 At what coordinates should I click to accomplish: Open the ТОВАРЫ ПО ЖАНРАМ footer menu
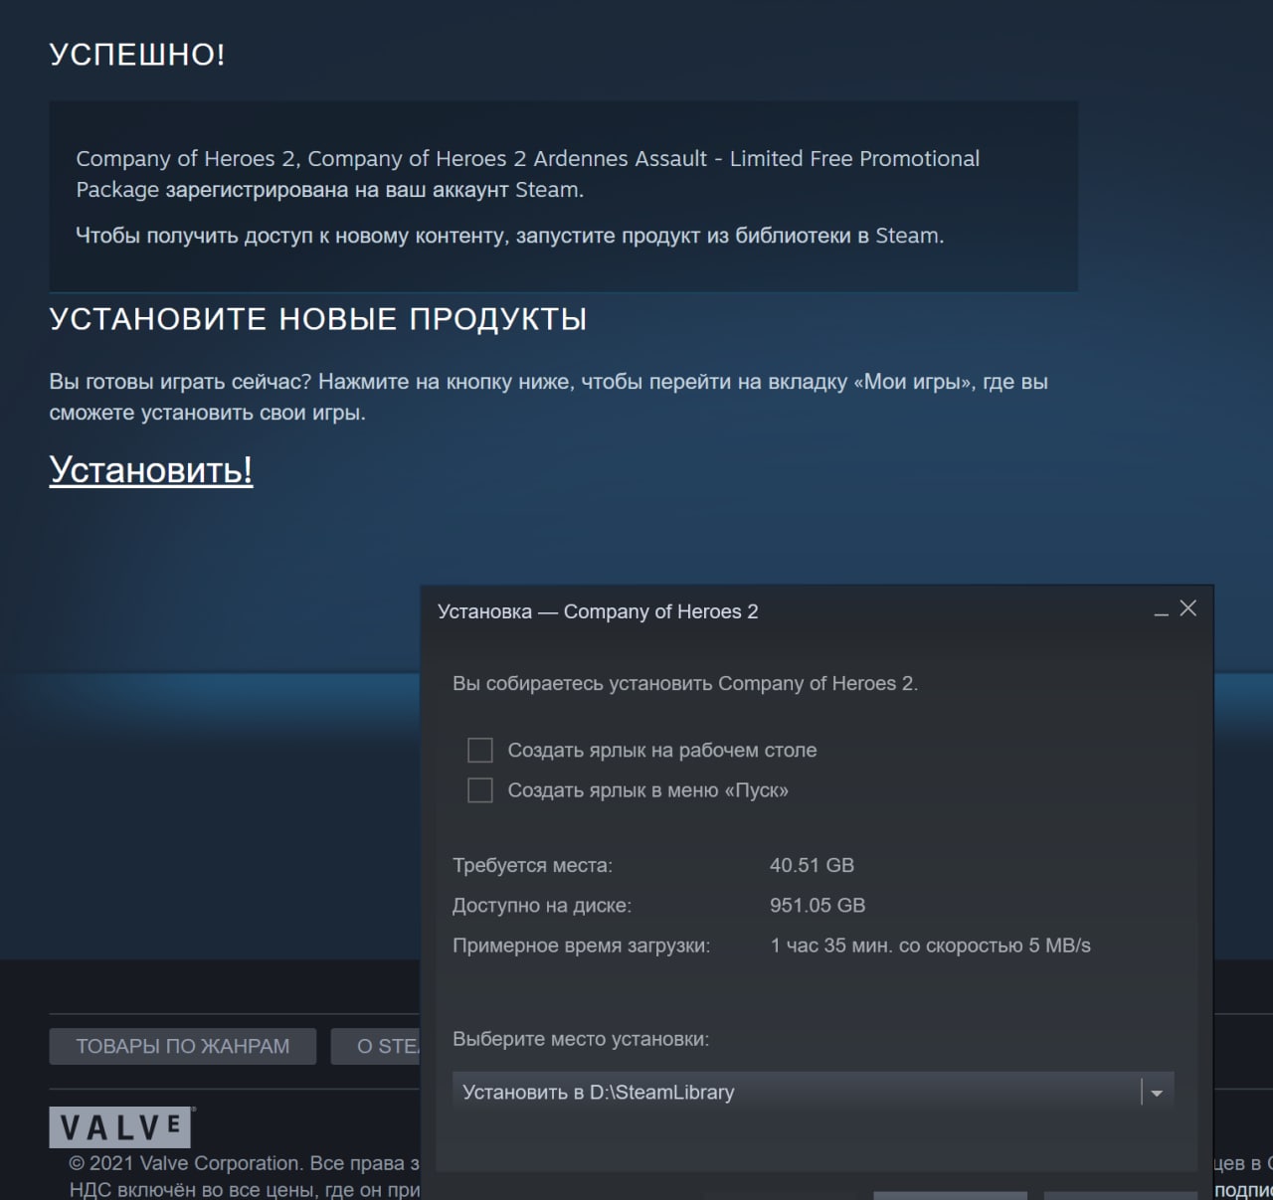[183, 1046]
